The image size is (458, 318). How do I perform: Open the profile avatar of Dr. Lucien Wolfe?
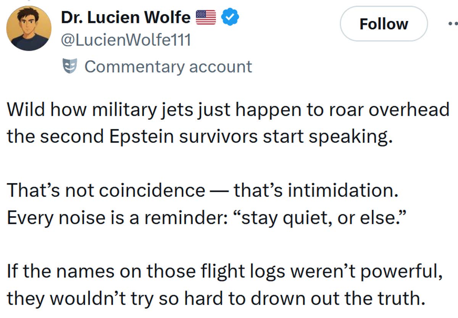pos(28,28)
